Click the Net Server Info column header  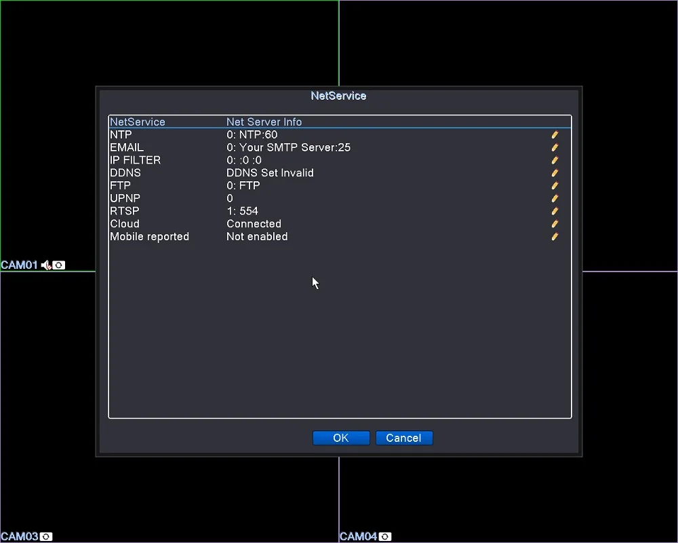[264, 122]
